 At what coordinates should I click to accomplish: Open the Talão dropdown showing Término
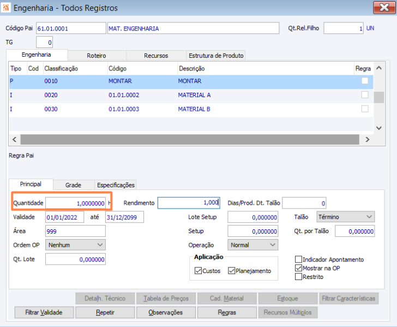(x=346, y=217)
